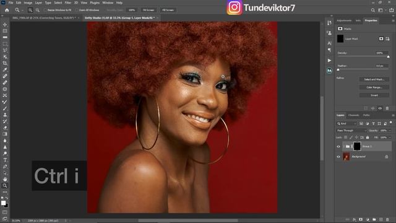Hide the Background layer
Screen dimensions: 396x223
point(338,157)
